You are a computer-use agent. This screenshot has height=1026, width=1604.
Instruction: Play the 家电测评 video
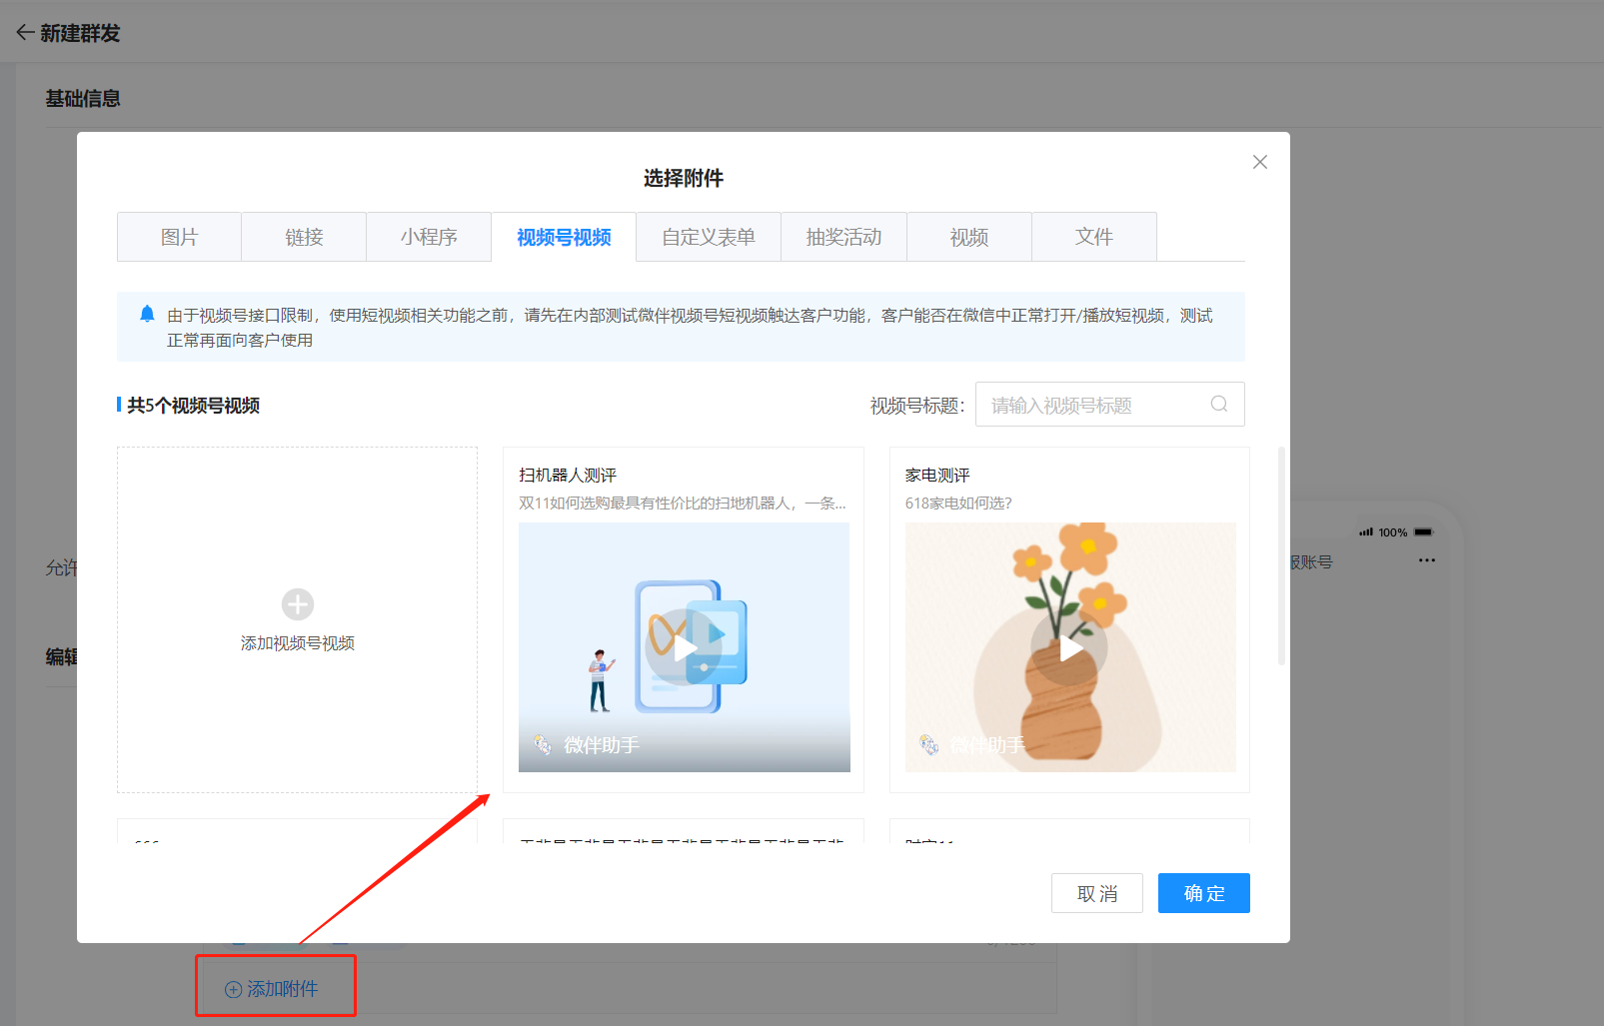tap(1070, 648)
